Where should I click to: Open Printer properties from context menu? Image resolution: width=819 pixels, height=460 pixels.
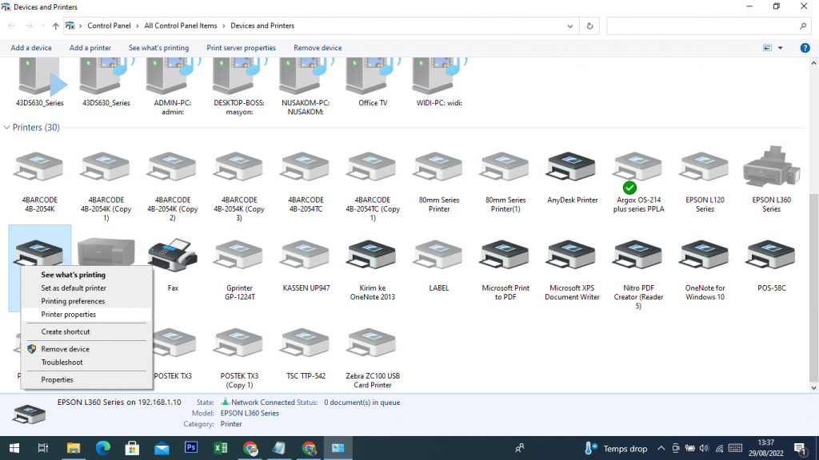coord(86,315)
